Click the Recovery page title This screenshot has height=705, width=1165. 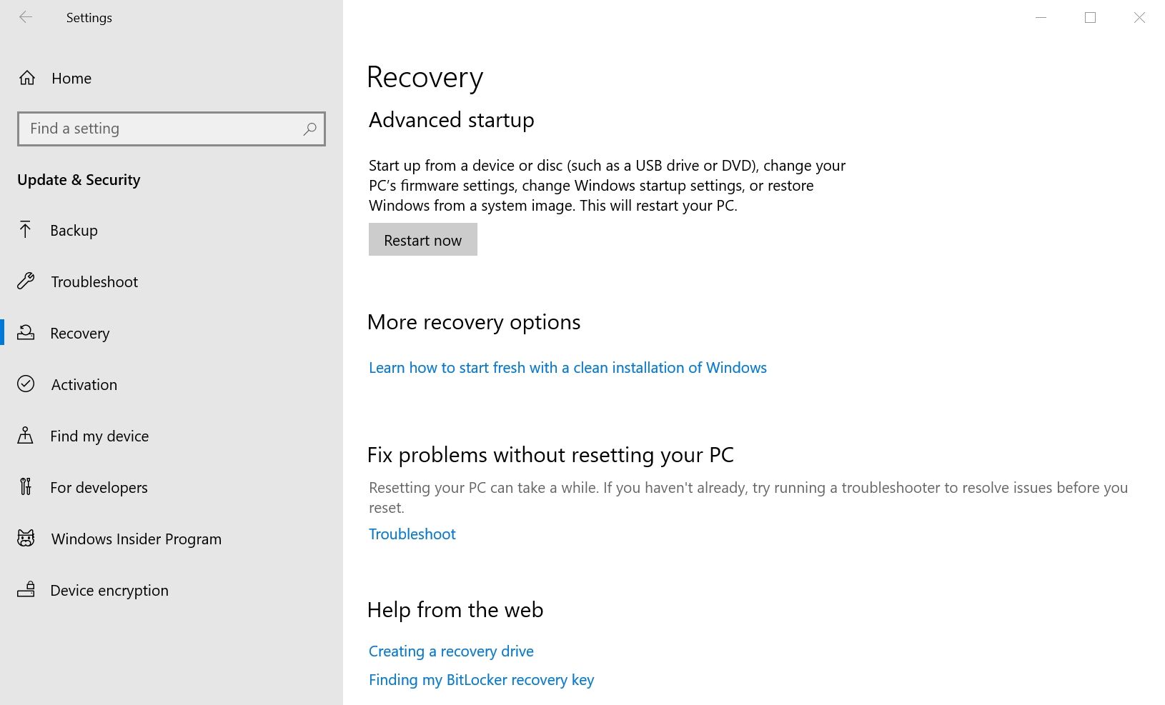[425, 78]
